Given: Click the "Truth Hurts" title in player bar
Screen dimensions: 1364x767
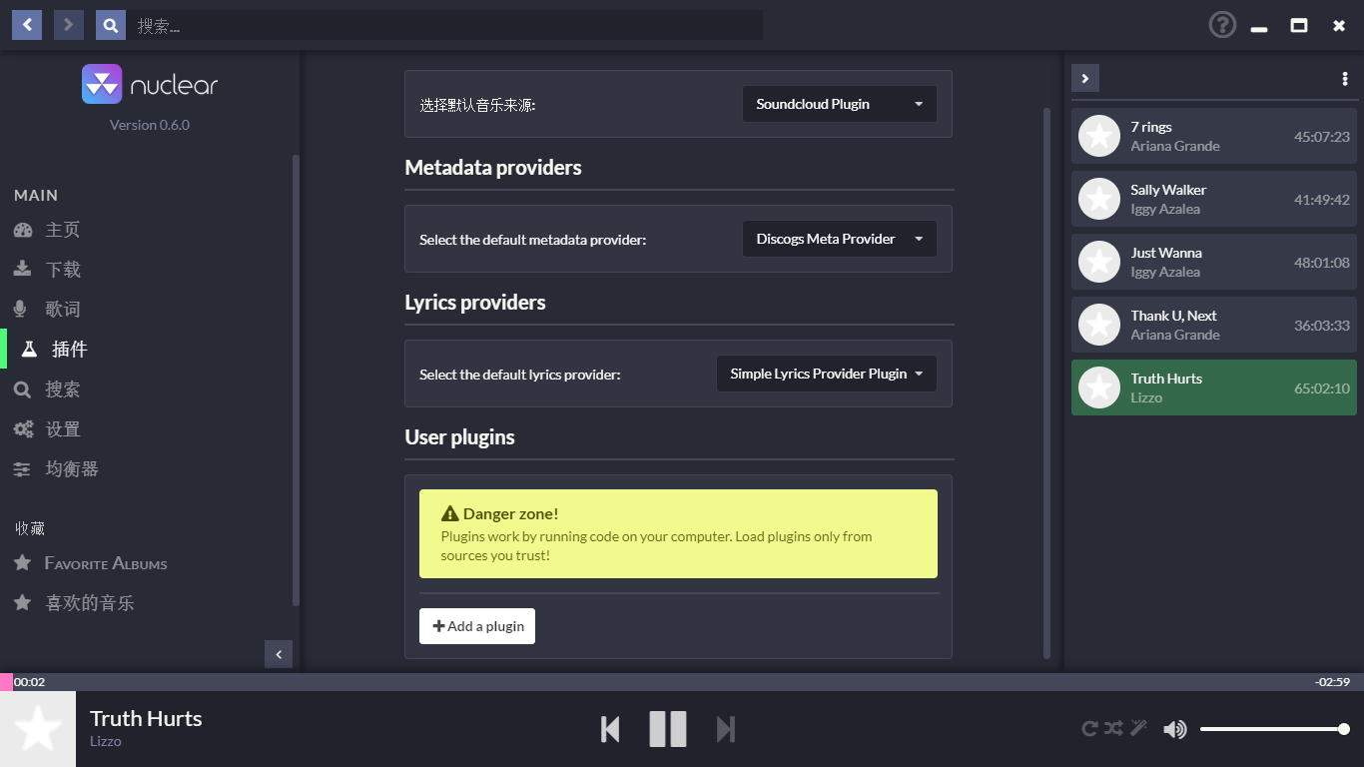Looking at the screenshot, I should [146, 719].
